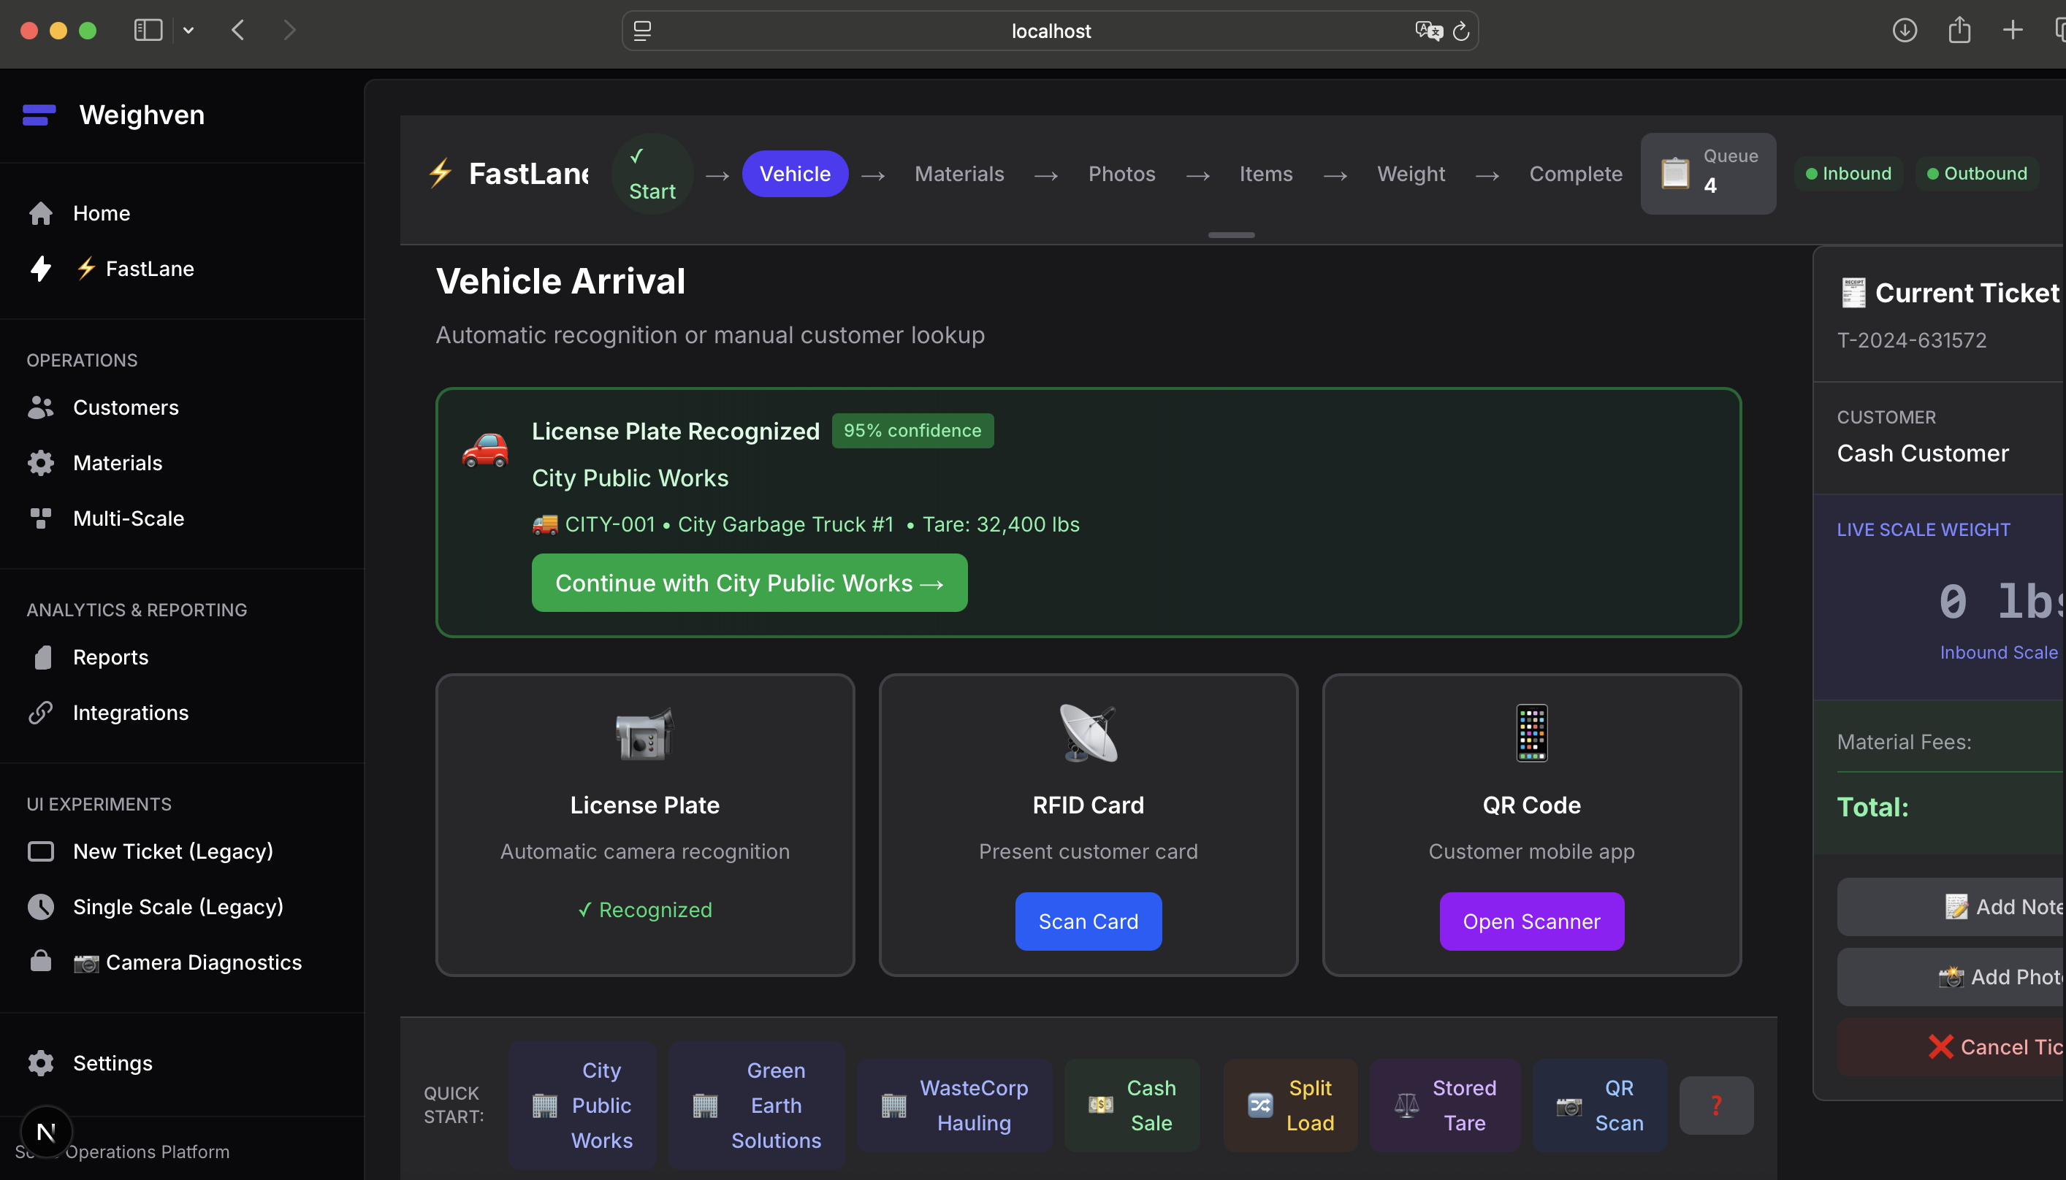Viewport: 2066px width, 1180px height.
Task: Click the 95% confidence badge
Action: pos(912,430)
